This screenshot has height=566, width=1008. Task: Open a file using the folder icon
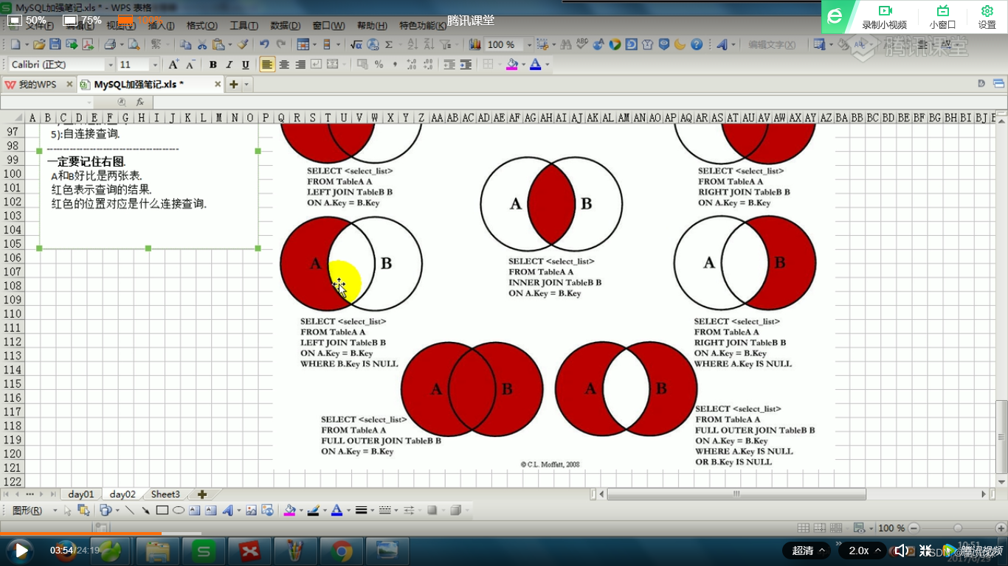click(x=39, y=45)
